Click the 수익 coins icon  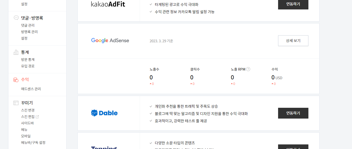[x=16, y=80]
